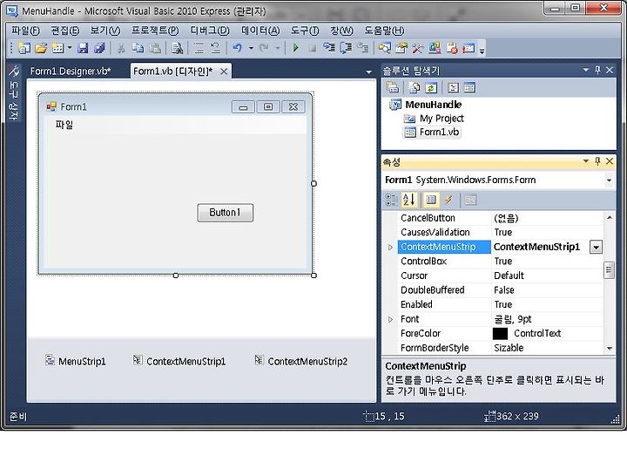
Task: Open the window position menu of 솔루션 탐색기
Action: 586,70
